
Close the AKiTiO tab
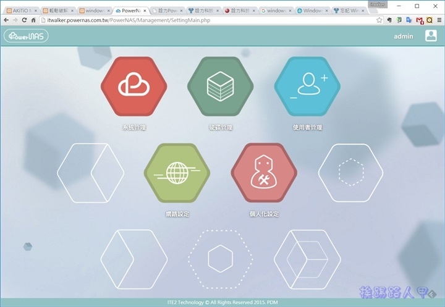[35, 11]
